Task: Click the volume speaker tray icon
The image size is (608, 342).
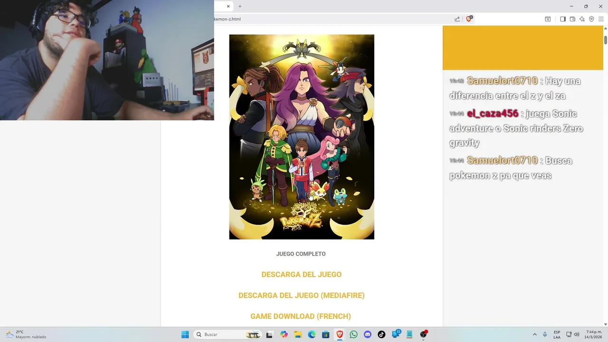Action: click(577, 334)
